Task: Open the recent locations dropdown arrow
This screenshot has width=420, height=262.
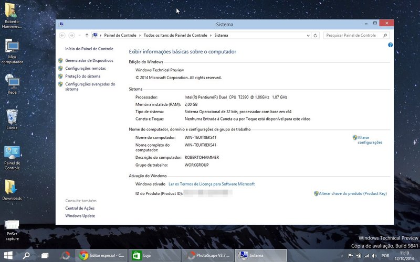Action: coord(80,35)
